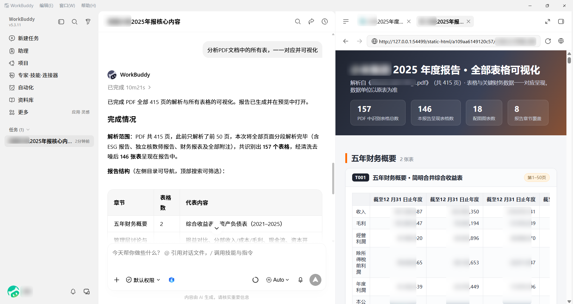Add attachment with the plus icon
Screen dimensions: 573x304
[117, 280]
